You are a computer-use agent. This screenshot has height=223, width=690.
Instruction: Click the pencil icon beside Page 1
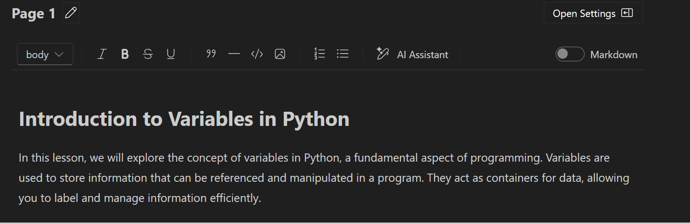click(x=71, y=13)
